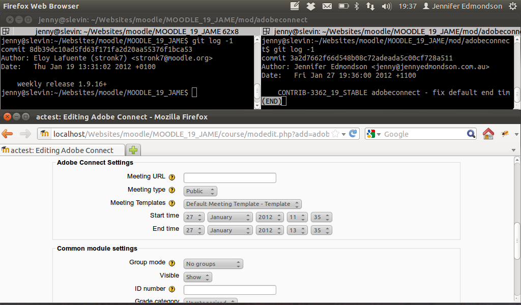Open the sound volume indicator
Image resolution: width=521 pixels, height=305 pixels.
[387, 6]
